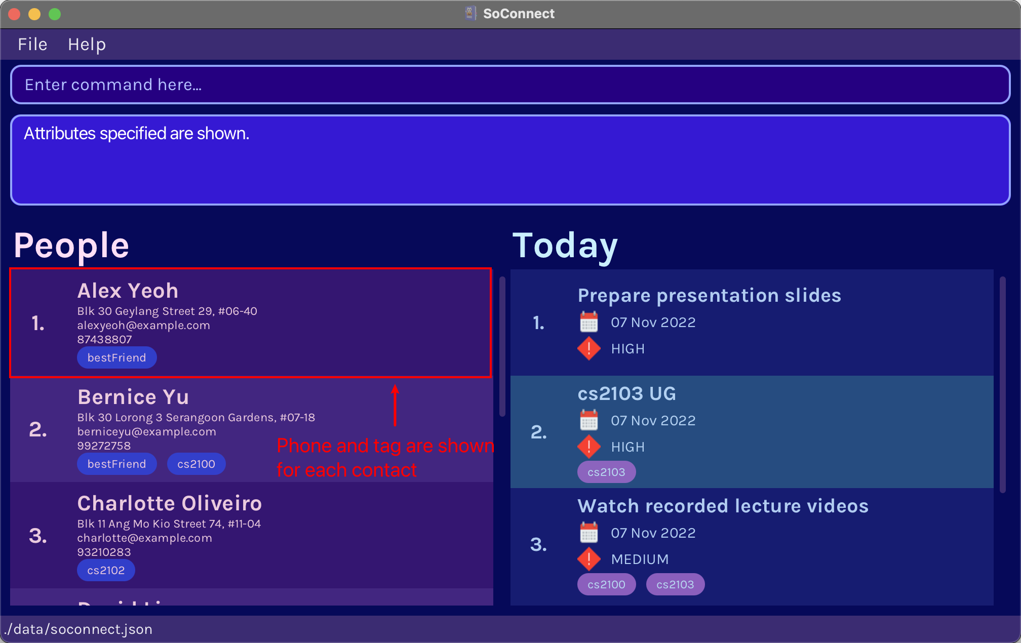
Task: Select the Bernice Yu contact name
Action: (x=133, y=397)
